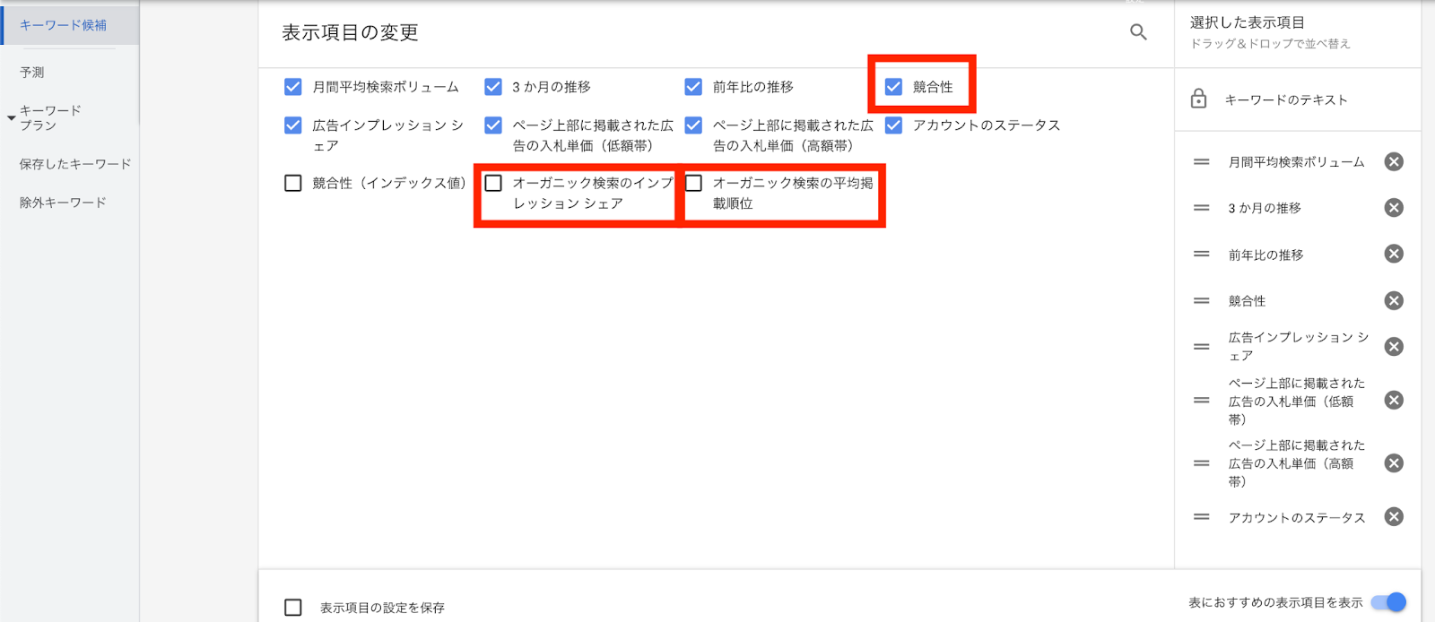1435x622 pixels.
Task: Uncheck the 競合性 checkbox
Action: pos(893,87)
